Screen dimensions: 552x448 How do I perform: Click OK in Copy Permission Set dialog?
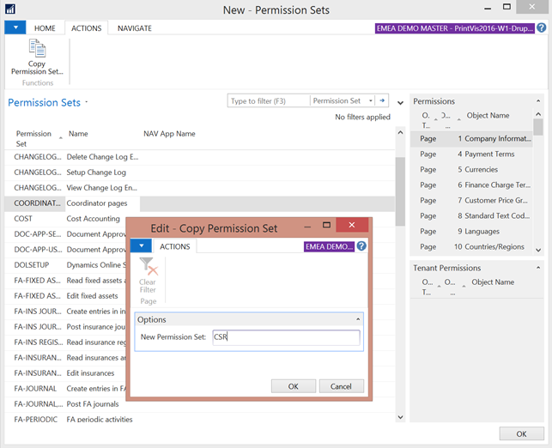(x=294, y=386)
